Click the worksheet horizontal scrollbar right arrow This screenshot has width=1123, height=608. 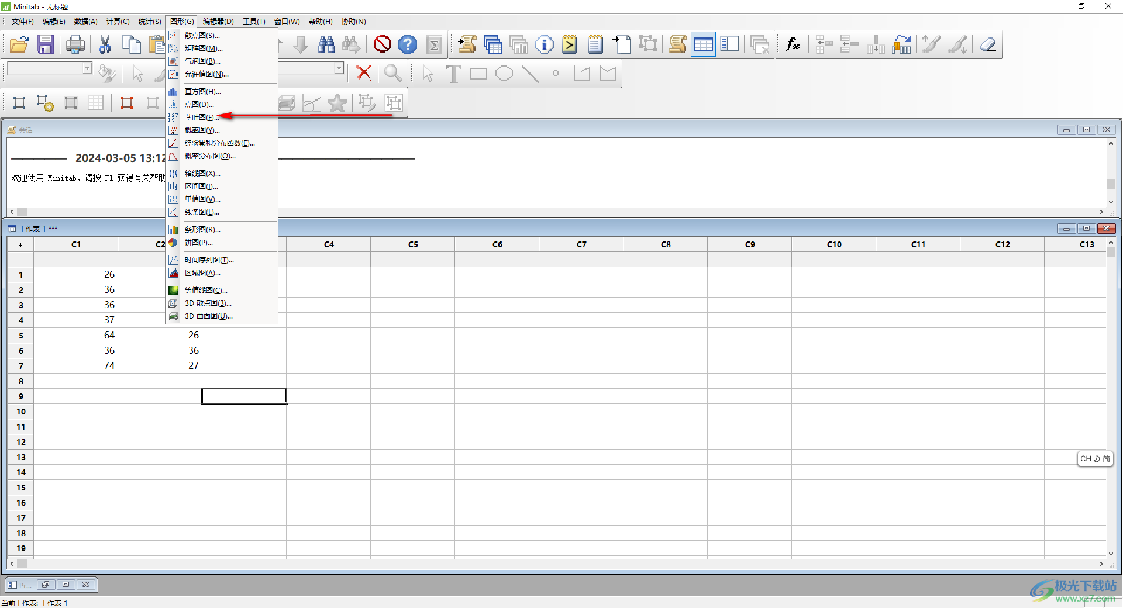pyautogui.click(x=1101, y=564)
